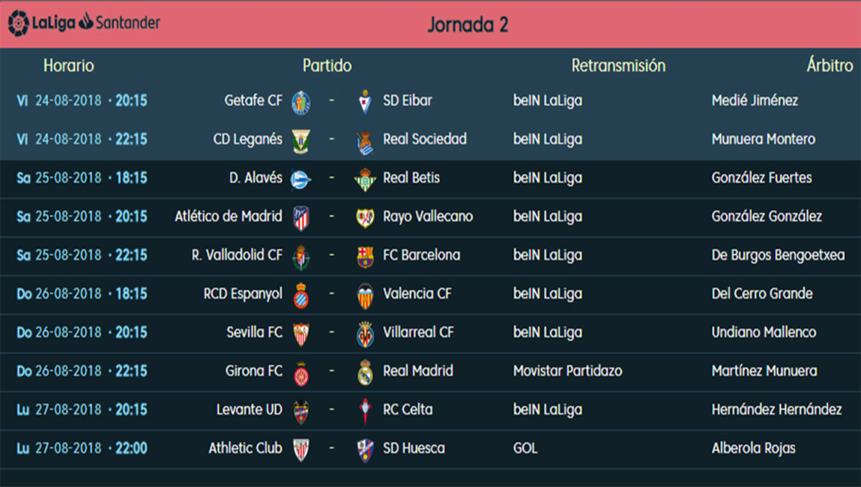Click the Jornada 2 title heading
The height and width of the screenshot is (487, 861).
(x=468, y=24)
